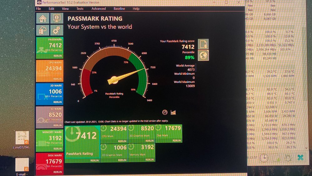
Task: Click the gauge needle center hub
Action: coord(114,80)
